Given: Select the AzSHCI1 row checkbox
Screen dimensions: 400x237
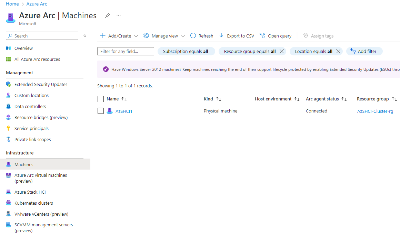Looking at the screenshot, I should tap(101, 111).
